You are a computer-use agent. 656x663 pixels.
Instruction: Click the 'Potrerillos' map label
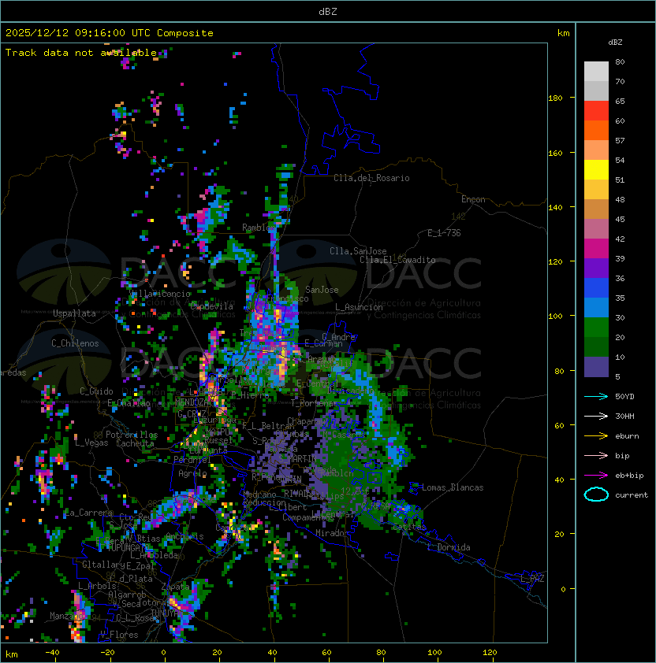pos(132,435)
